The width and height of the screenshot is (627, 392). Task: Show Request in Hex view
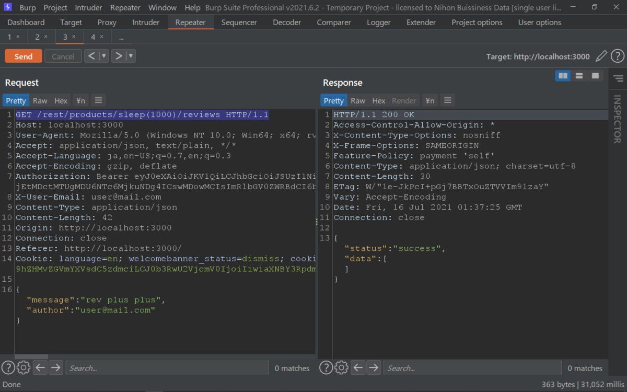pyautogui.click(x=61, y=100)
